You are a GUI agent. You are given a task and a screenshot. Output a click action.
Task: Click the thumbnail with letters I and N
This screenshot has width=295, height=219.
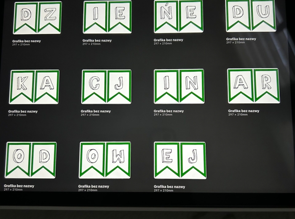[179, 86]
